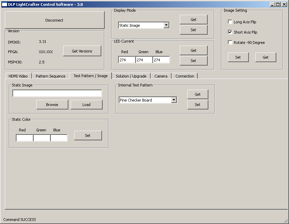Image resolution: width=289 pixels, height=224 pixels.
Task: Switch to the Connection tab
Action: click(185, 76)
